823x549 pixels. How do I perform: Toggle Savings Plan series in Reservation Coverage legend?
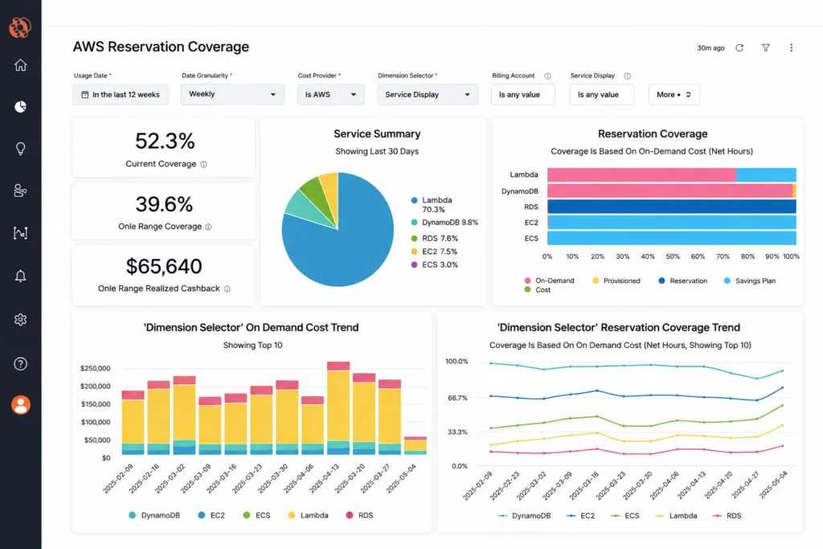click(x=750, y=281)
